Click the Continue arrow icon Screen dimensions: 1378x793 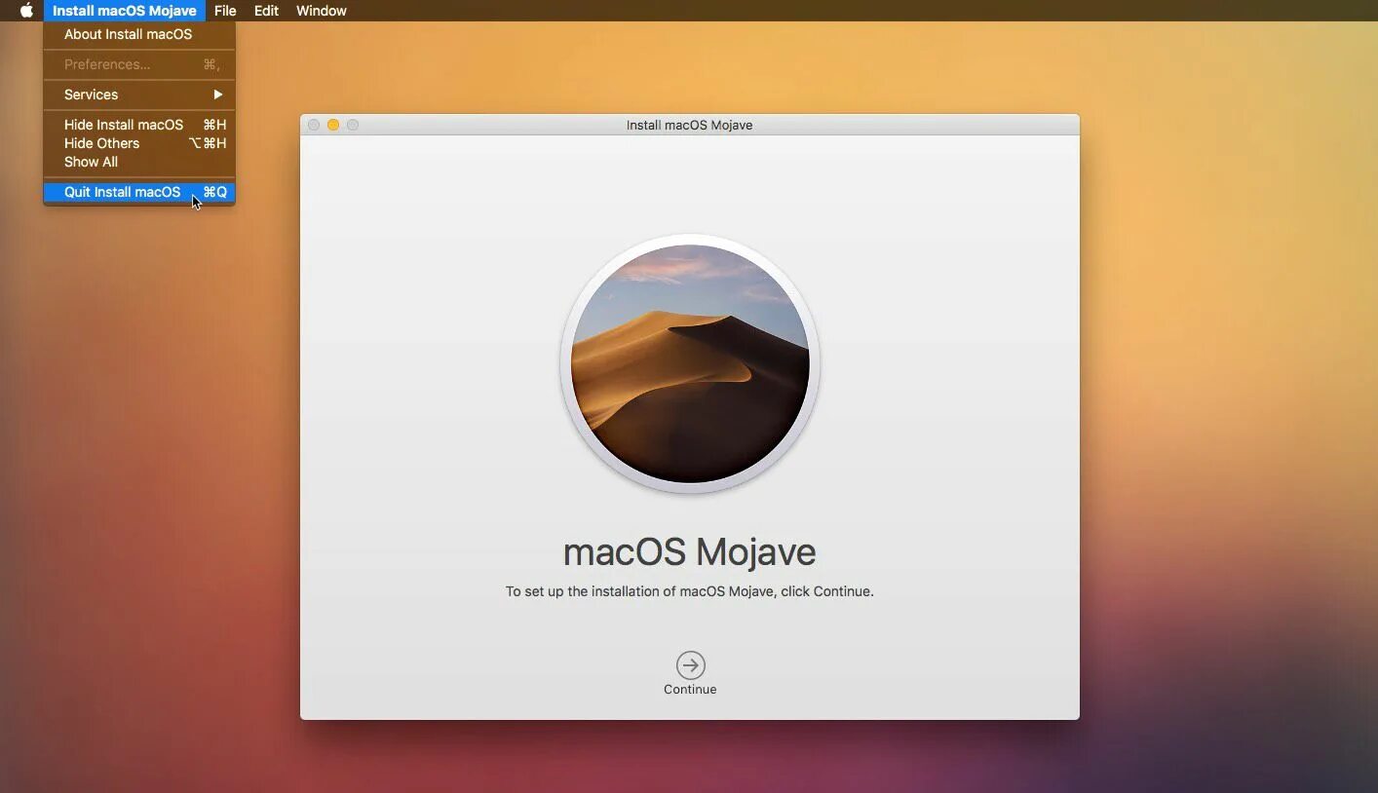(x=690, y=665)
